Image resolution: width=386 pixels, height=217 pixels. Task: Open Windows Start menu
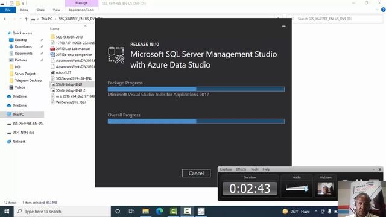click(x=7, y=212)
